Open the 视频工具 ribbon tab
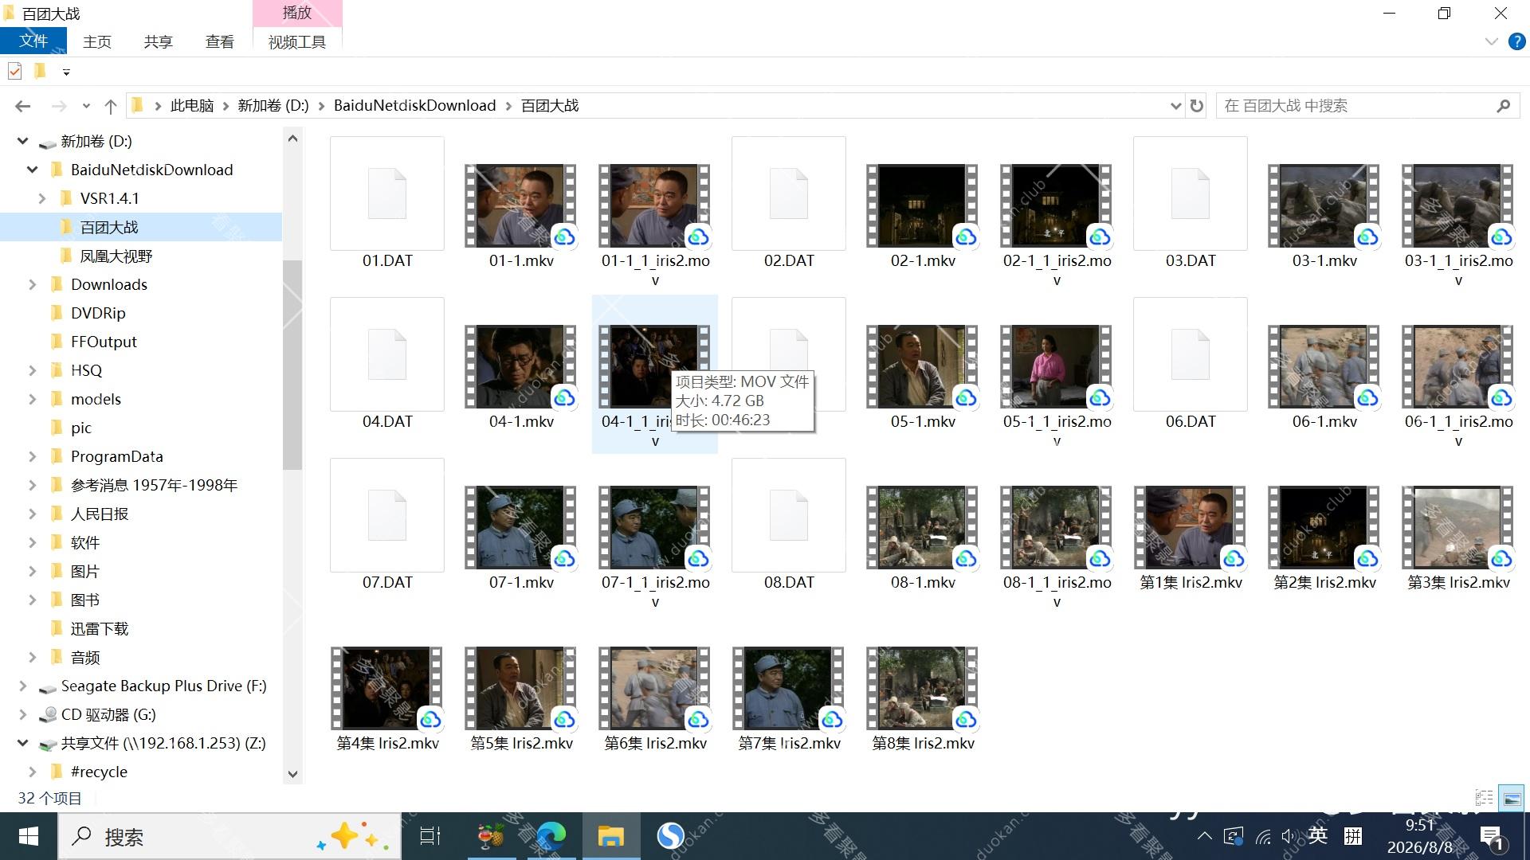Image resolution: width=1530 pixels, height=860 pixels. (297, 41)
